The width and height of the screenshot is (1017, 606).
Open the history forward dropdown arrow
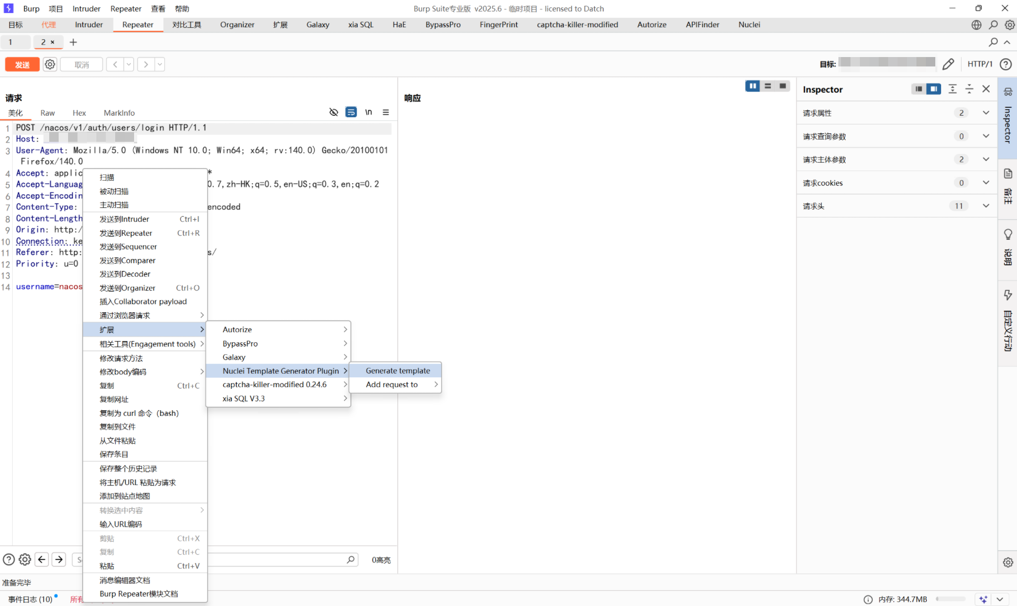coord(160,64)
